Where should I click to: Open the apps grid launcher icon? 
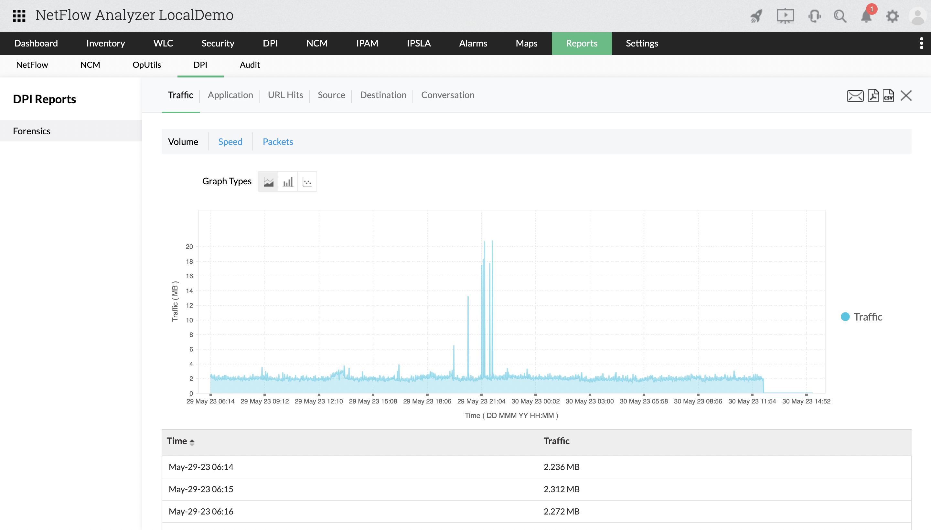[19, 15]
